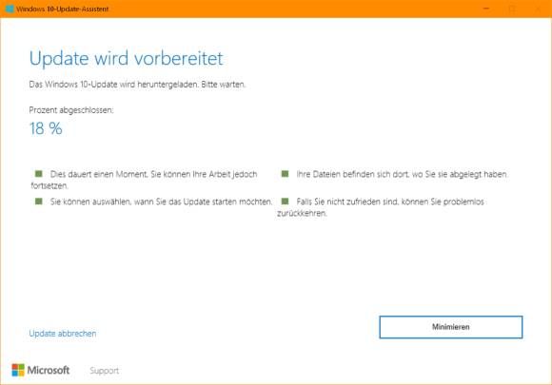Open the Support link in footer
Viewport: 552px width, 385px height.
coord(104,371)
